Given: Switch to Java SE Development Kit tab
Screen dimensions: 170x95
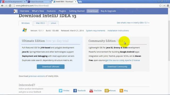Looking at the screenshot, I should click(x=14, y=2).
